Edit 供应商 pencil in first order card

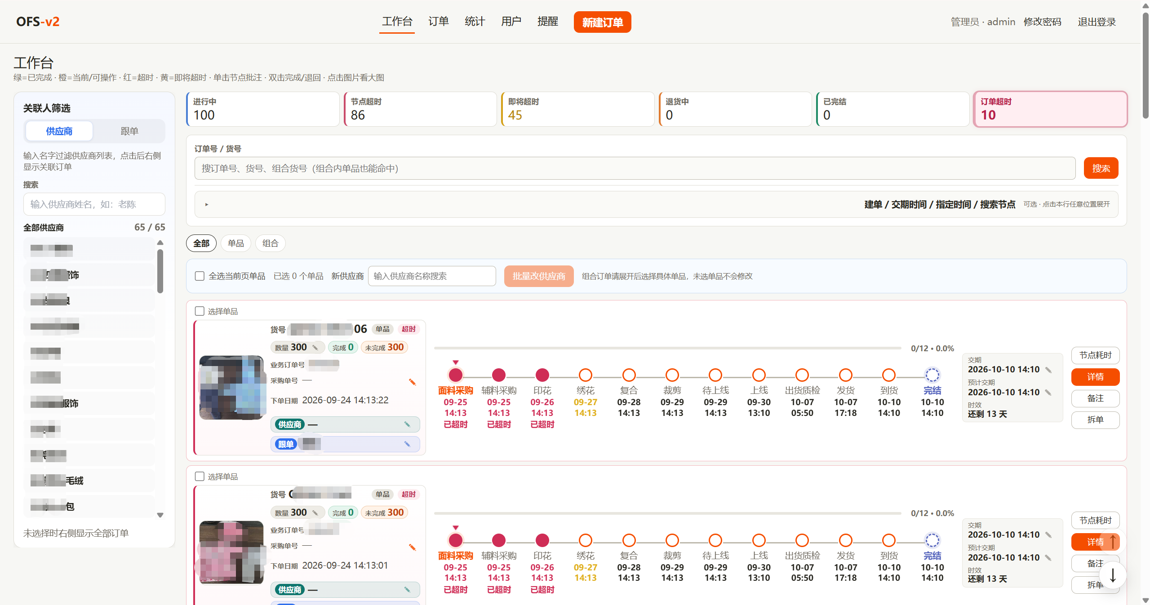pos(407,424)
